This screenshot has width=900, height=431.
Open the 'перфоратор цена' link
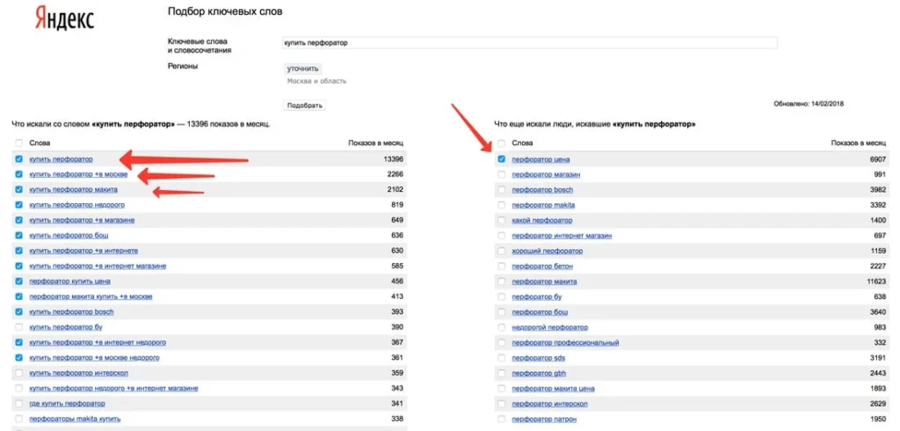tap(541, 159)
